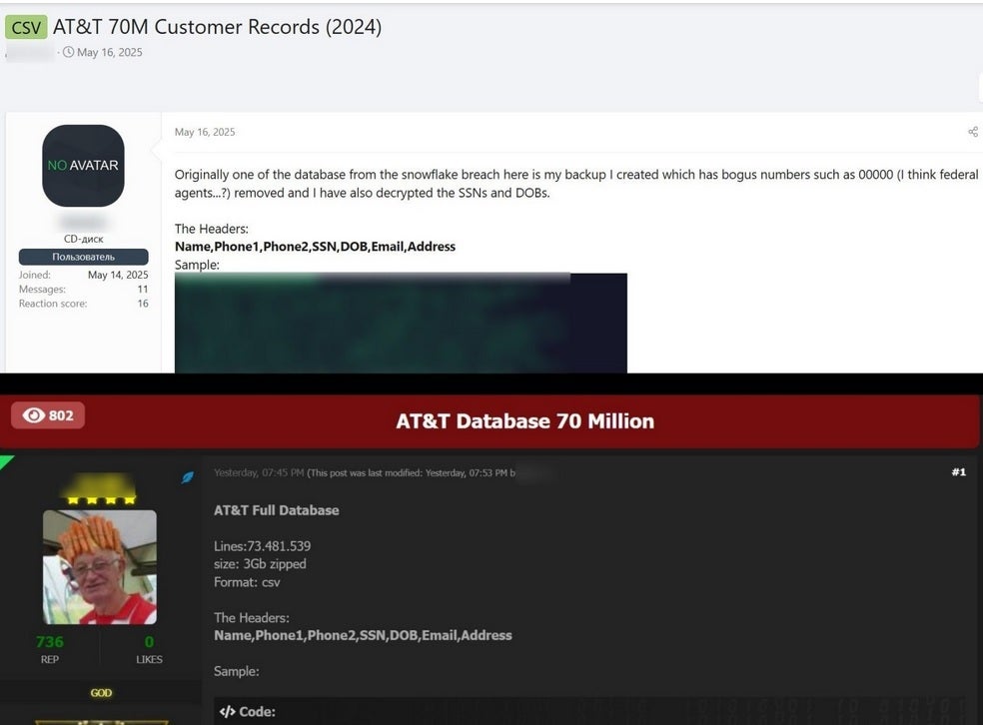Click the share icon on the first post
Image resolution: width=983 pixels, height=725 pixels.
pos(972,132)
